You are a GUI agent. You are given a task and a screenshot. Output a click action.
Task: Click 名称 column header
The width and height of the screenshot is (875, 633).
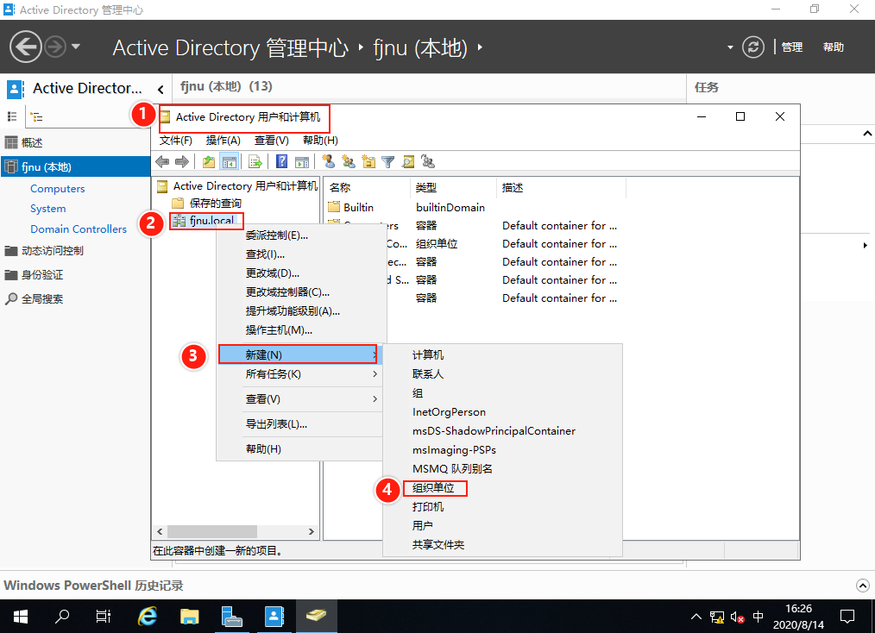pos(340,188)
